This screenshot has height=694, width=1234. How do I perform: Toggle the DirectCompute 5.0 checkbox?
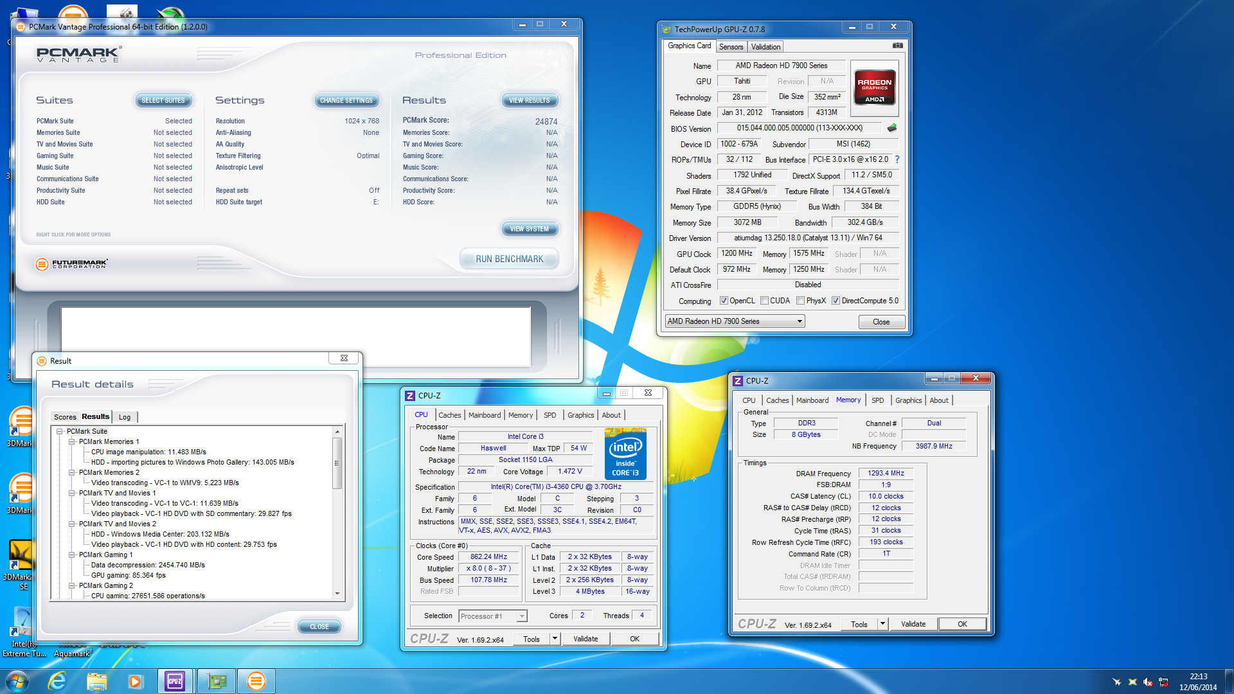[x=836, y=301]
